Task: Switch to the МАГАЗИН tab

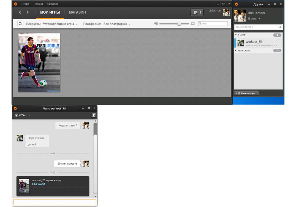Action: pyautogui.click(x=77, y=12)
